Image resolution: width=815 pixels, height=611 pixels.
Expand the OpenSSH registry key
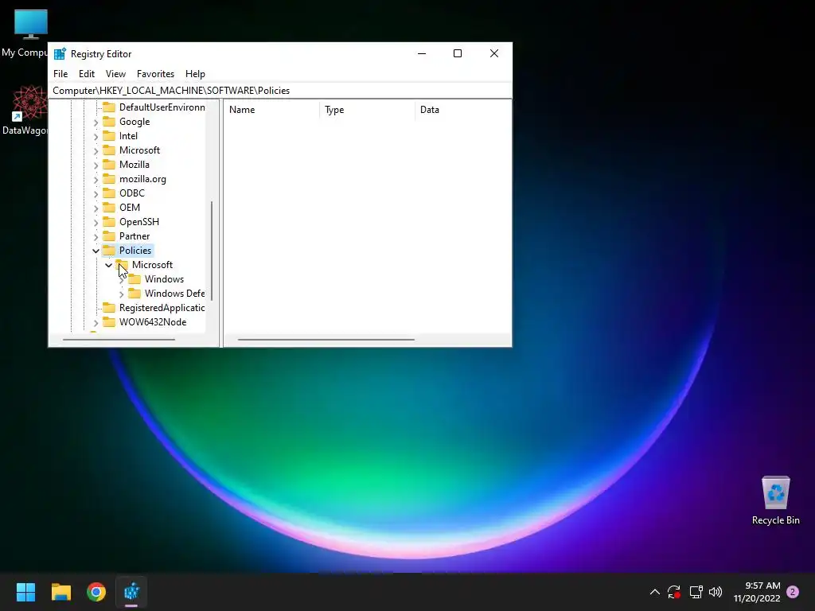click(x=96, y=222)
